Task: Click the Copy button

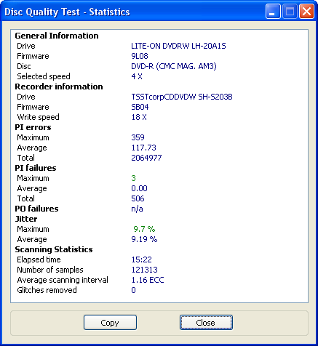Action: coord(110,323)
